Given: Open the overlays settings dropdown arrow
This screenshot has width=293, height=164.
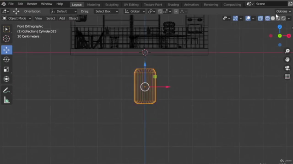Looking at the screenshot, I should [x=253, y=18].
